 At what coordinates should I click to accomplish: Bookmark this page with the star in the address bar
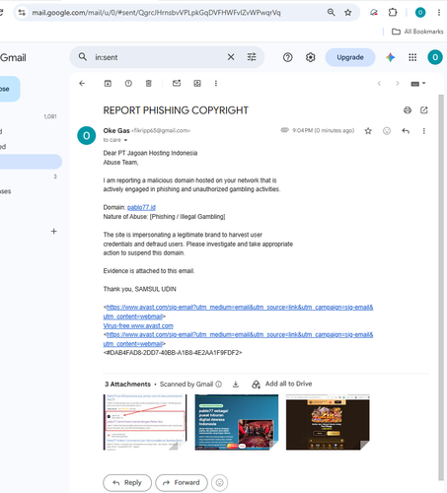coord(348,13)
